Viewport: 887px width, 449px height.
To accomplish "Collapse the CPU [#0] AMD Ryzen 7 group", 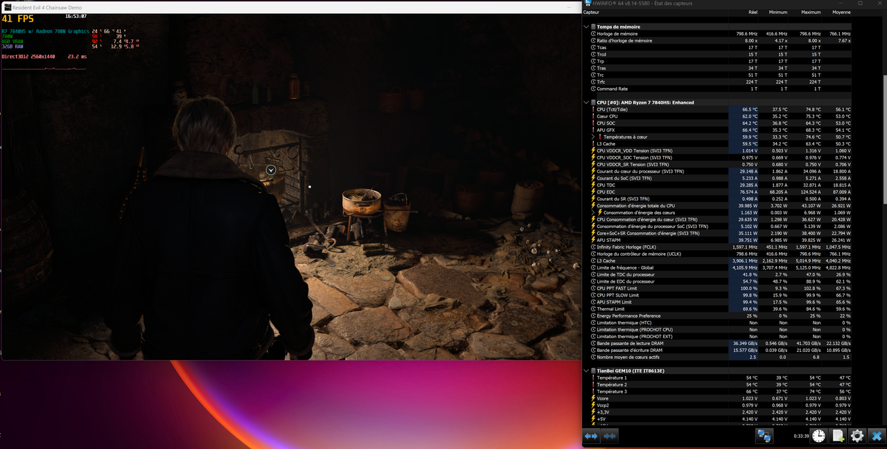I will 587,103.
